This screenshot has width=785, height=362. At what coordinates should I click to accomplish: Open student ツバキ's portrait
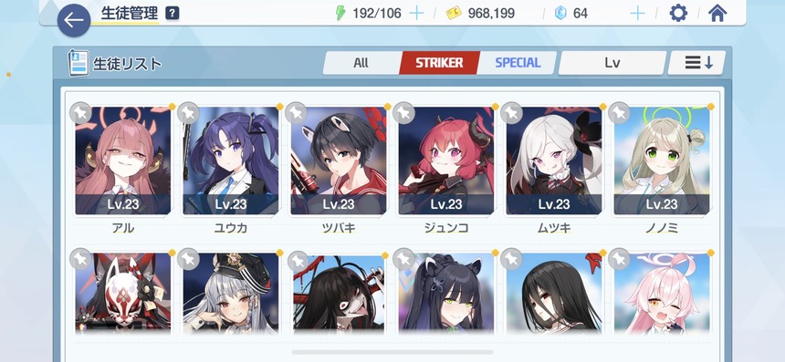[x=339, y=160]
